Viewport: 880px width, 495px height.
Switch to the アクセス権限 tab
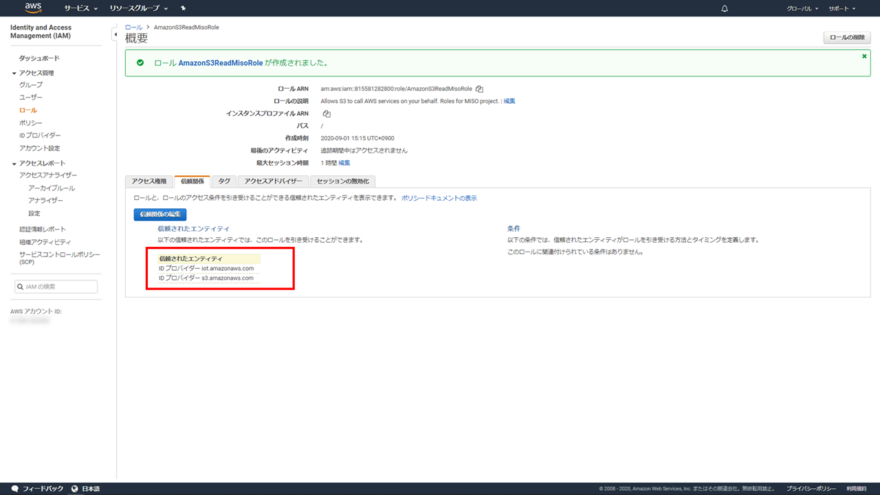149,181
